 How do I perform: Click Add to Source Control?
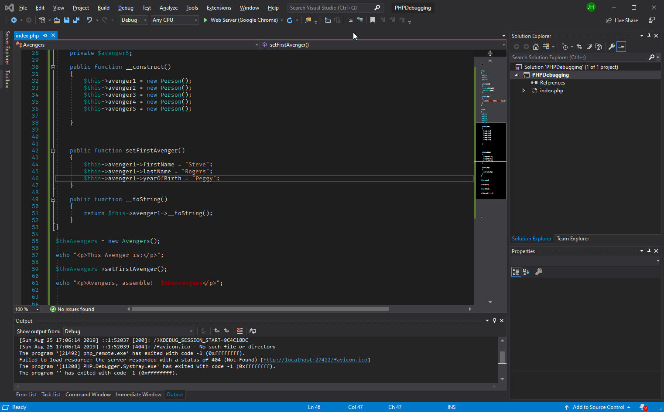coord(599,407)
